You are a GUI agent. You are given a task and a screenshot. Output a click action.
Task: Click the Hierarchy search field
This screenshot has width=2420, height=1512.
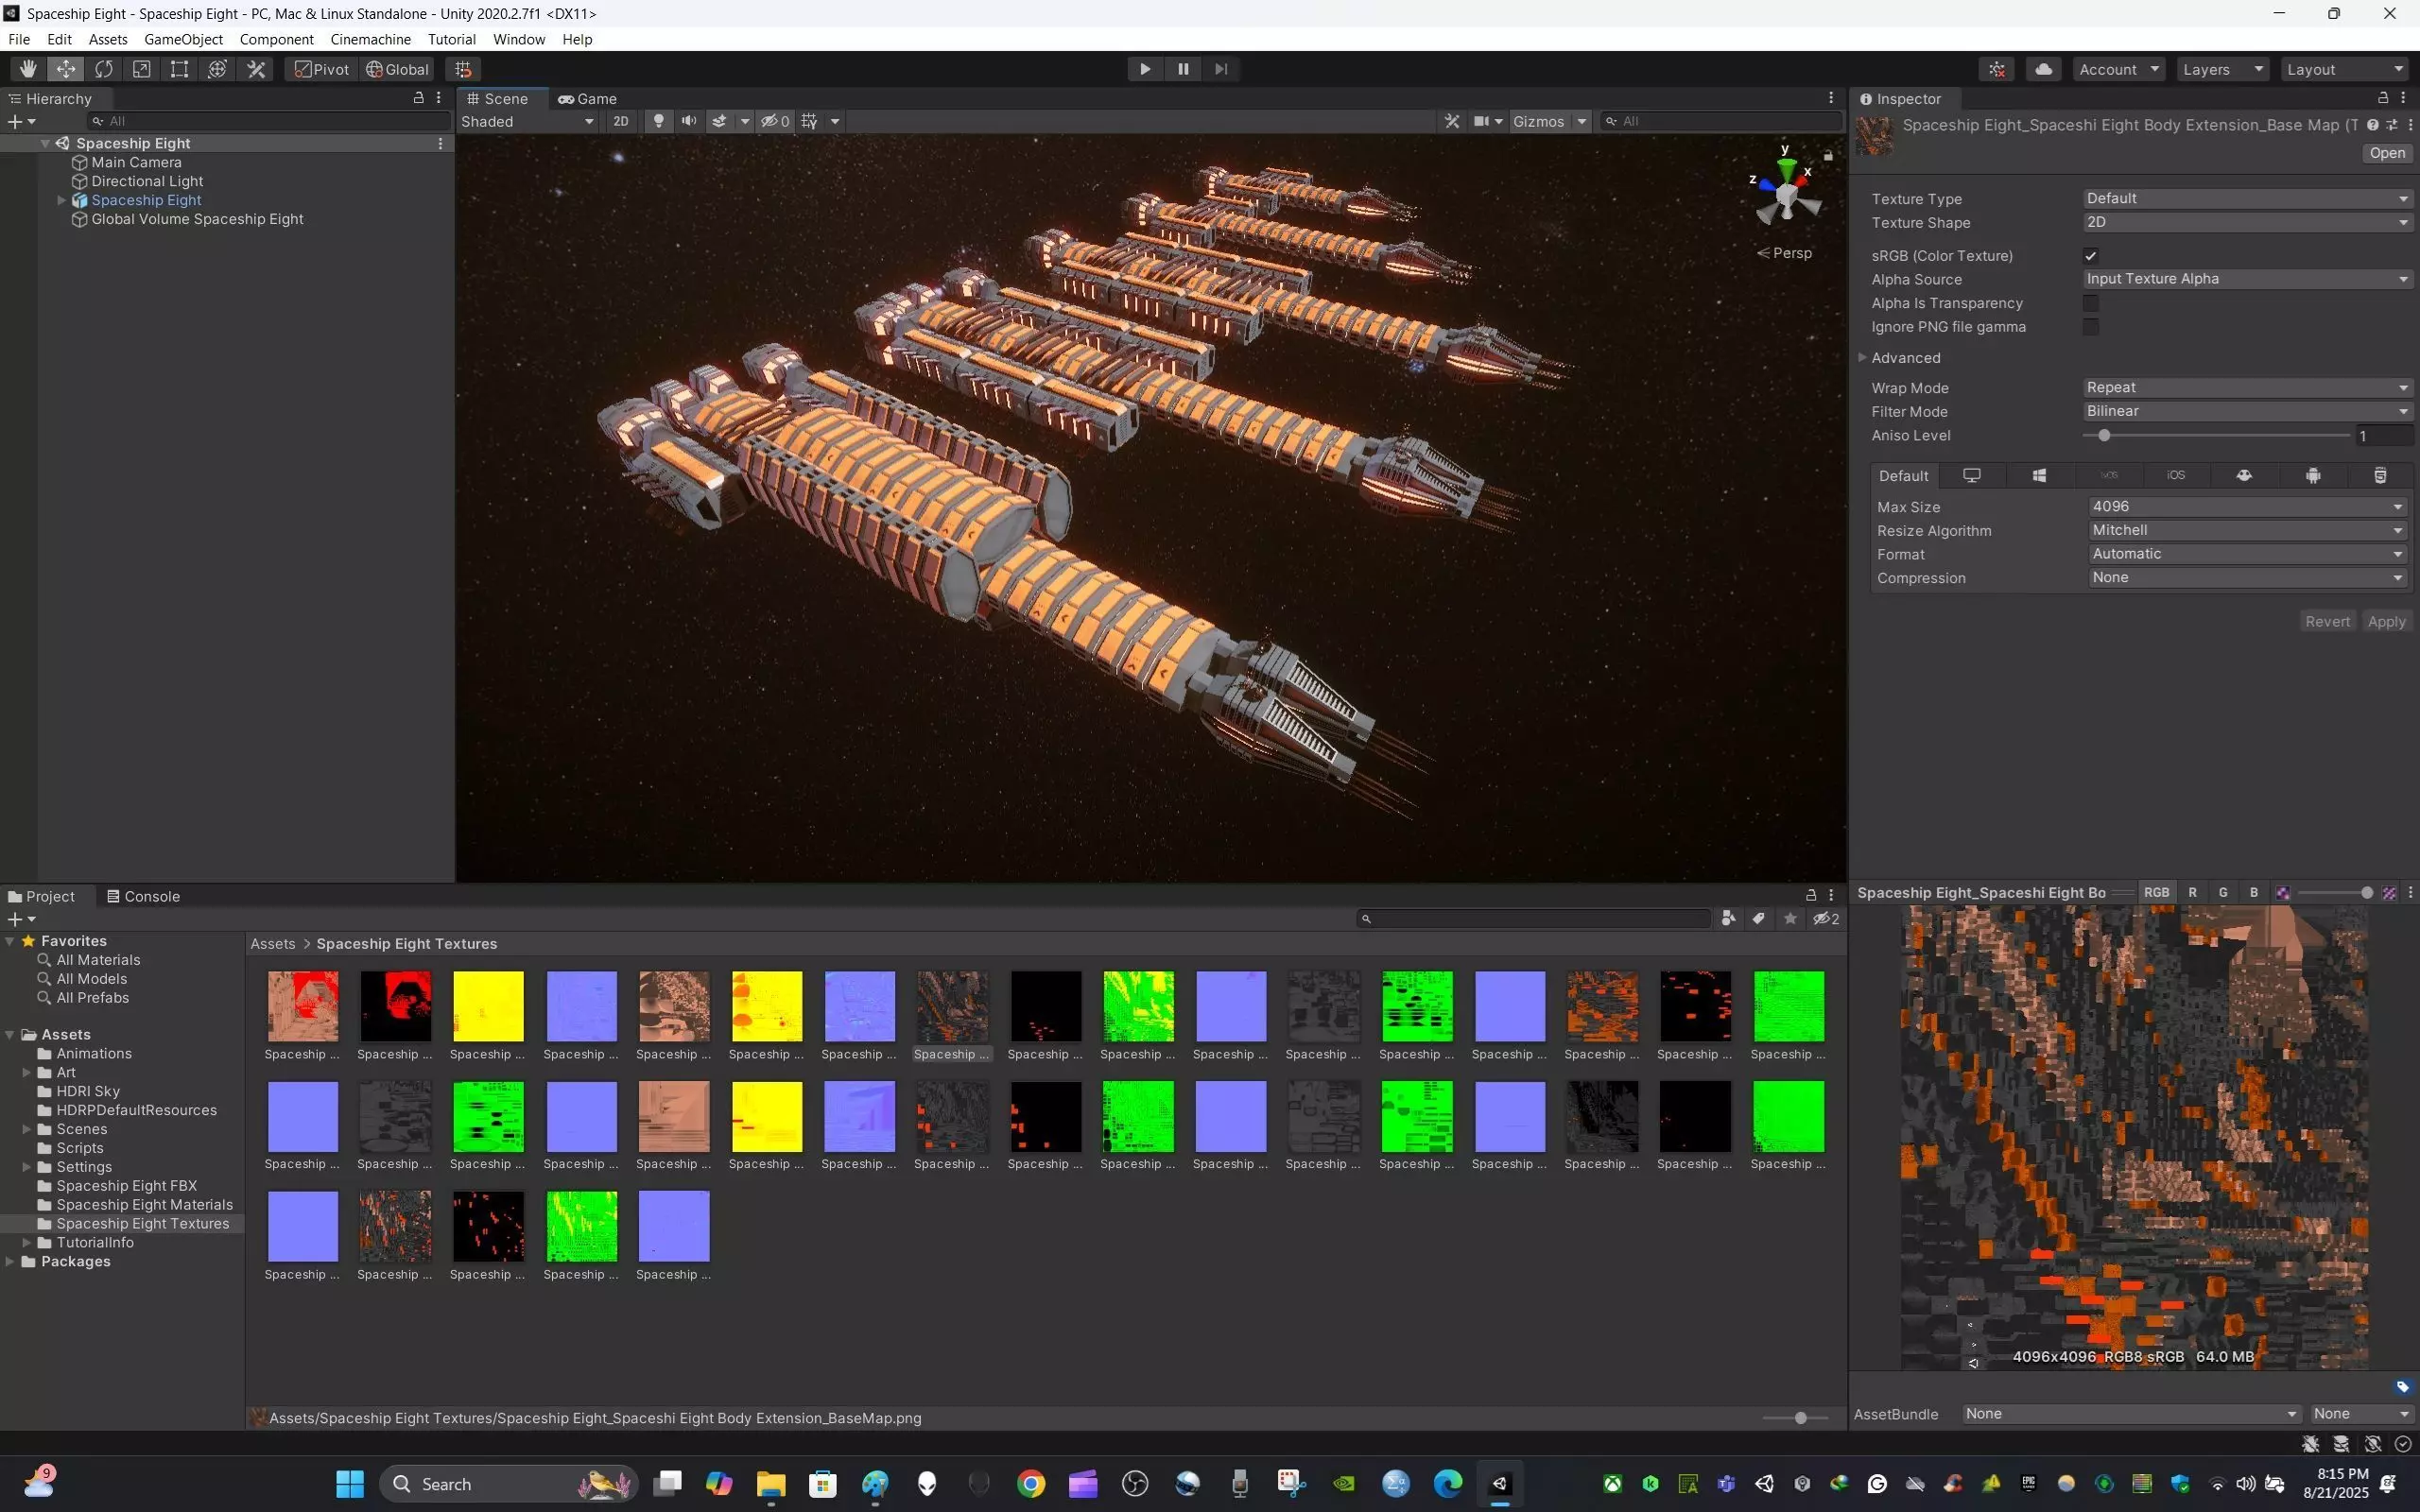point(268,121)
